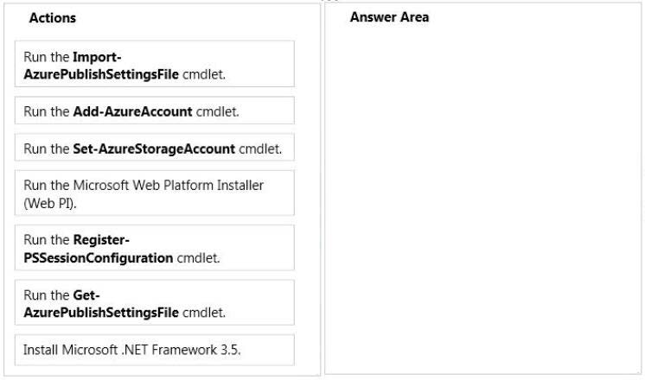Select Install Microsoft .NET Framework 3.5 action
This screenshot has height=380, width=645.
click(155, 350)
